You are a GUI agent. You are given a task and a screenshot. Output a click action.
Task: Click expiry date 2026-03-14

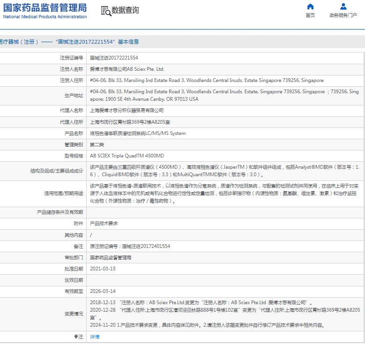103,292
